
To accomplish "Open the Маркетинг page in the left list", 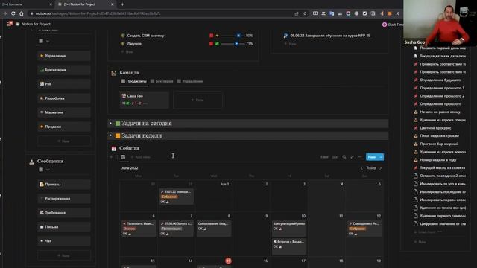I will pos(64,112).
